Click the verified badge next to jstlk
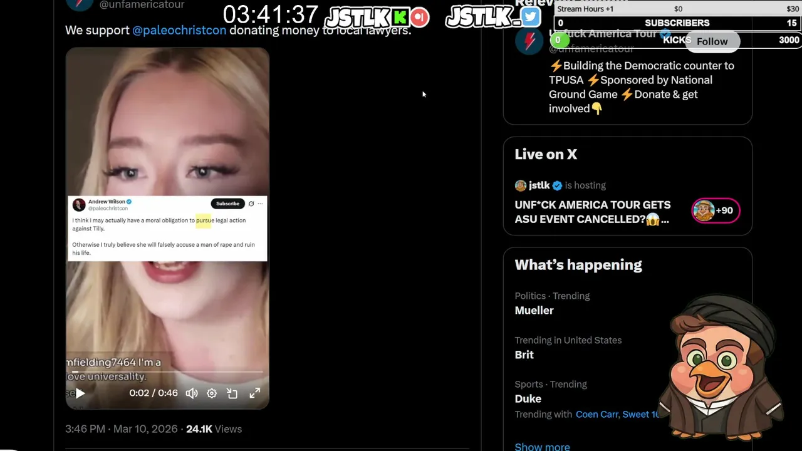 point(557,185)
